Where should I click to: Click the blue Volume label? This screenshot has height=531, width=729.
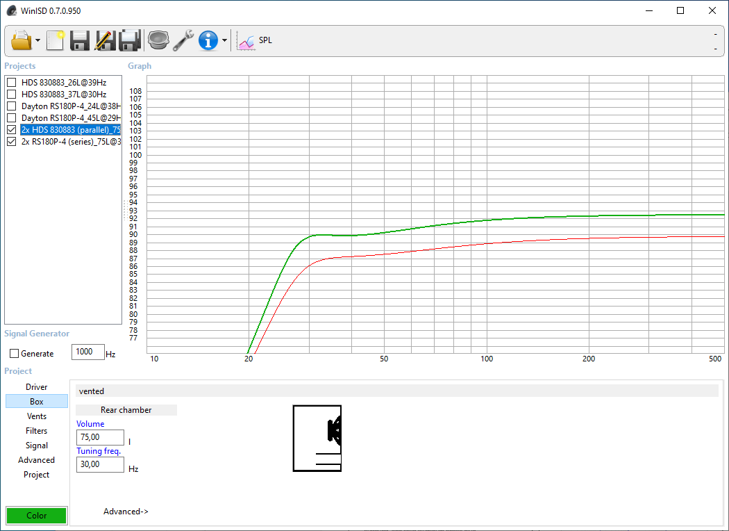coord(90,424)
